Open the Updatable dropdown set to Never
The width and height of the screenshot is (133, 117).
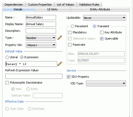105,18
